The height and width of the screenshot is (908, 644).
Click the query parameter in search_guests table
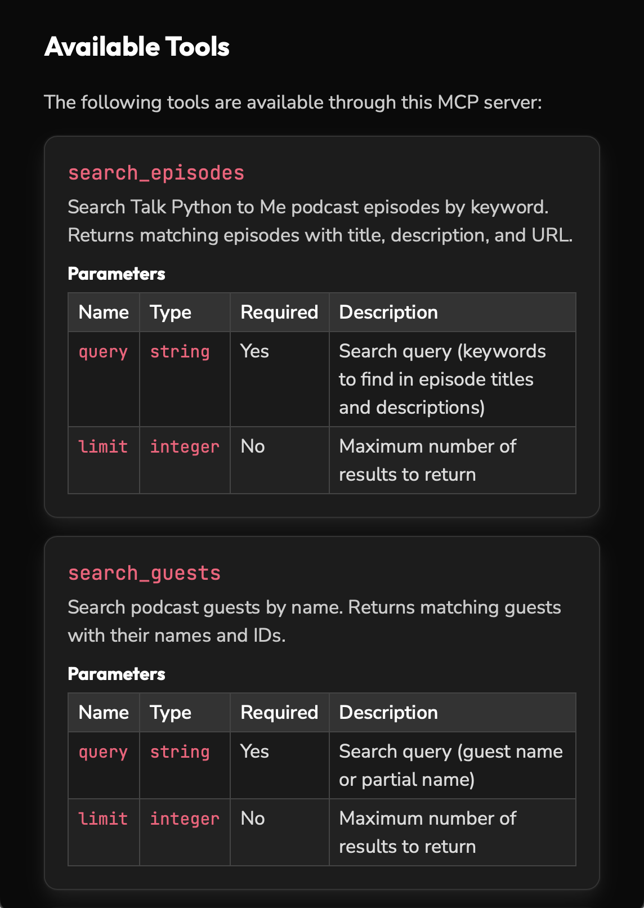pos(103,752)
